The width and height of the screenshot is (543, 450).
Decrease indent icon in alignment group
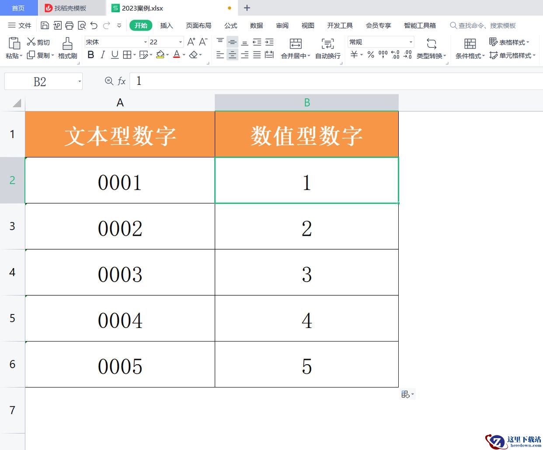257,42
